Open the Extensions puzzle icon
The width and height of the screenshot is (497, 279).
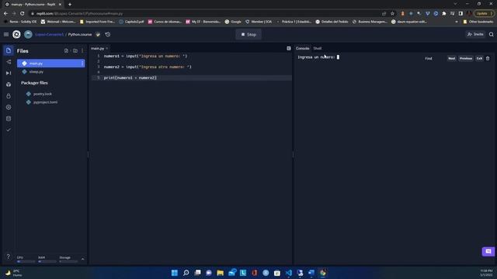pyautogui.click(x=444, y=14)
